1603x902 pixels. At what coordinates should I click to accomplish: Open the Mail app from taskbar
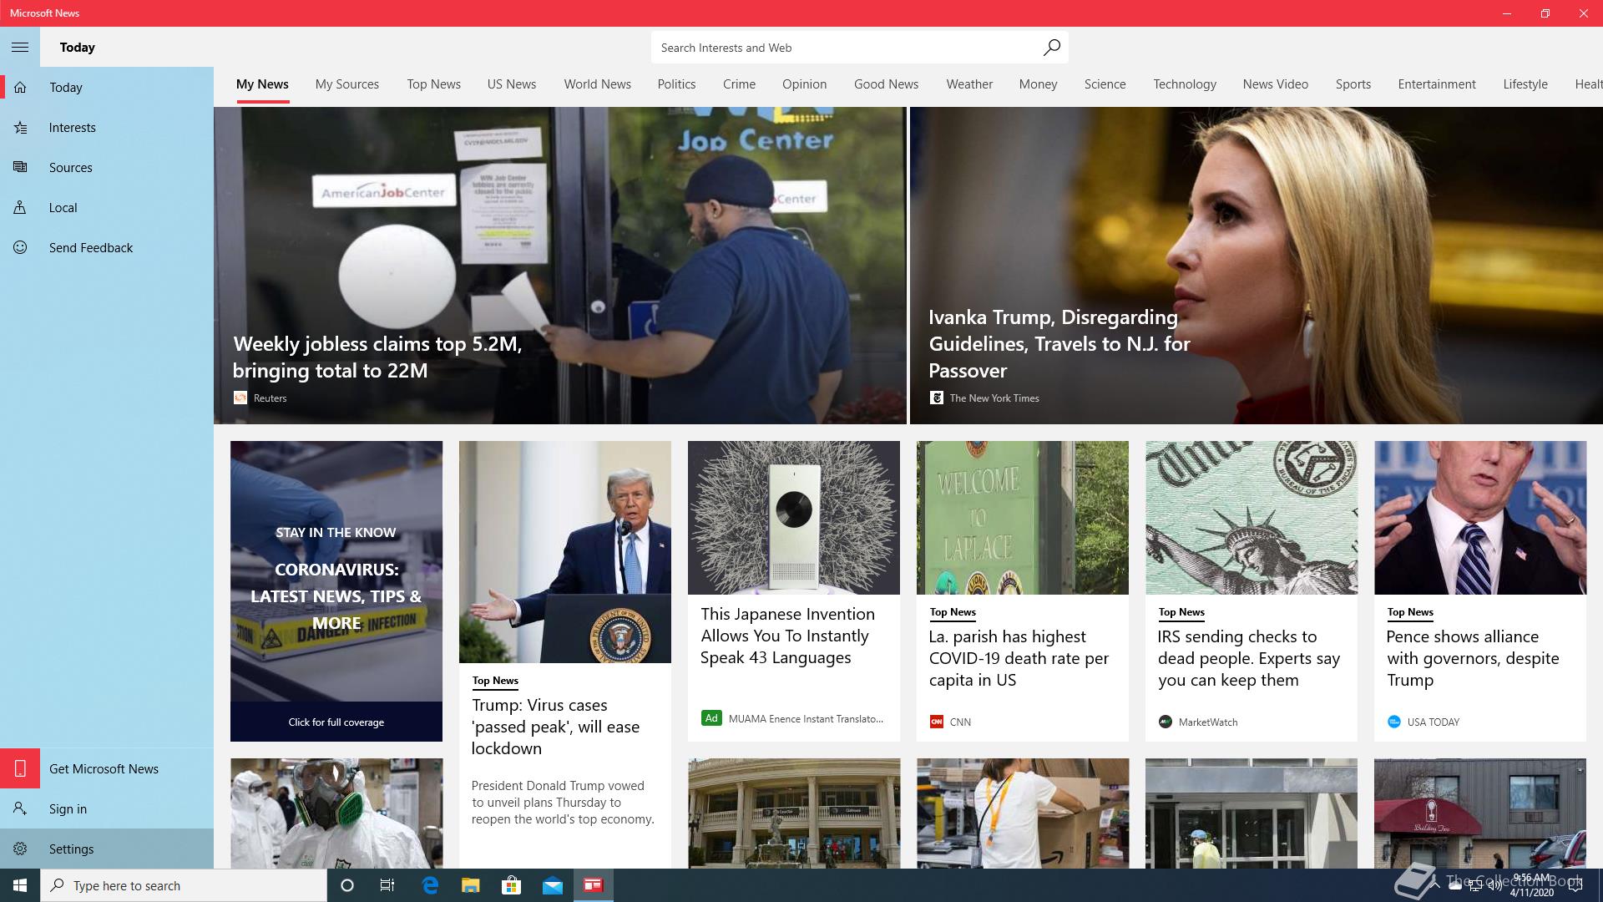pos(553,885)
